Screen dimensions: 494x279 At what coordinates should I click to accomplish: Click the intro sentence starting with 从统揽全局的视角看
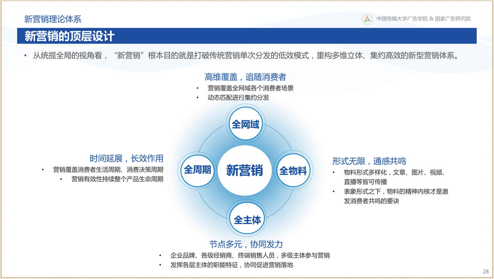coord(246,56)
